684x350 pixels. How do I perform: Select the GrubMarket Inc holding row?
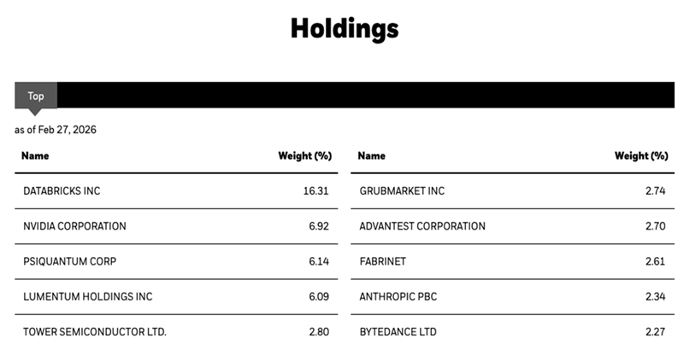click(x=402, y=191)
